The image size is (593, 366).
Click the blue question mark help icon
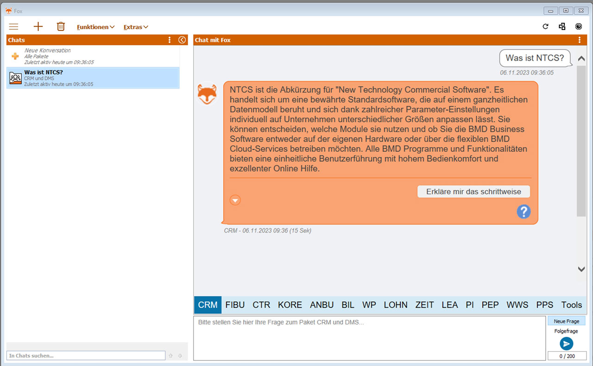pos(524,212)
